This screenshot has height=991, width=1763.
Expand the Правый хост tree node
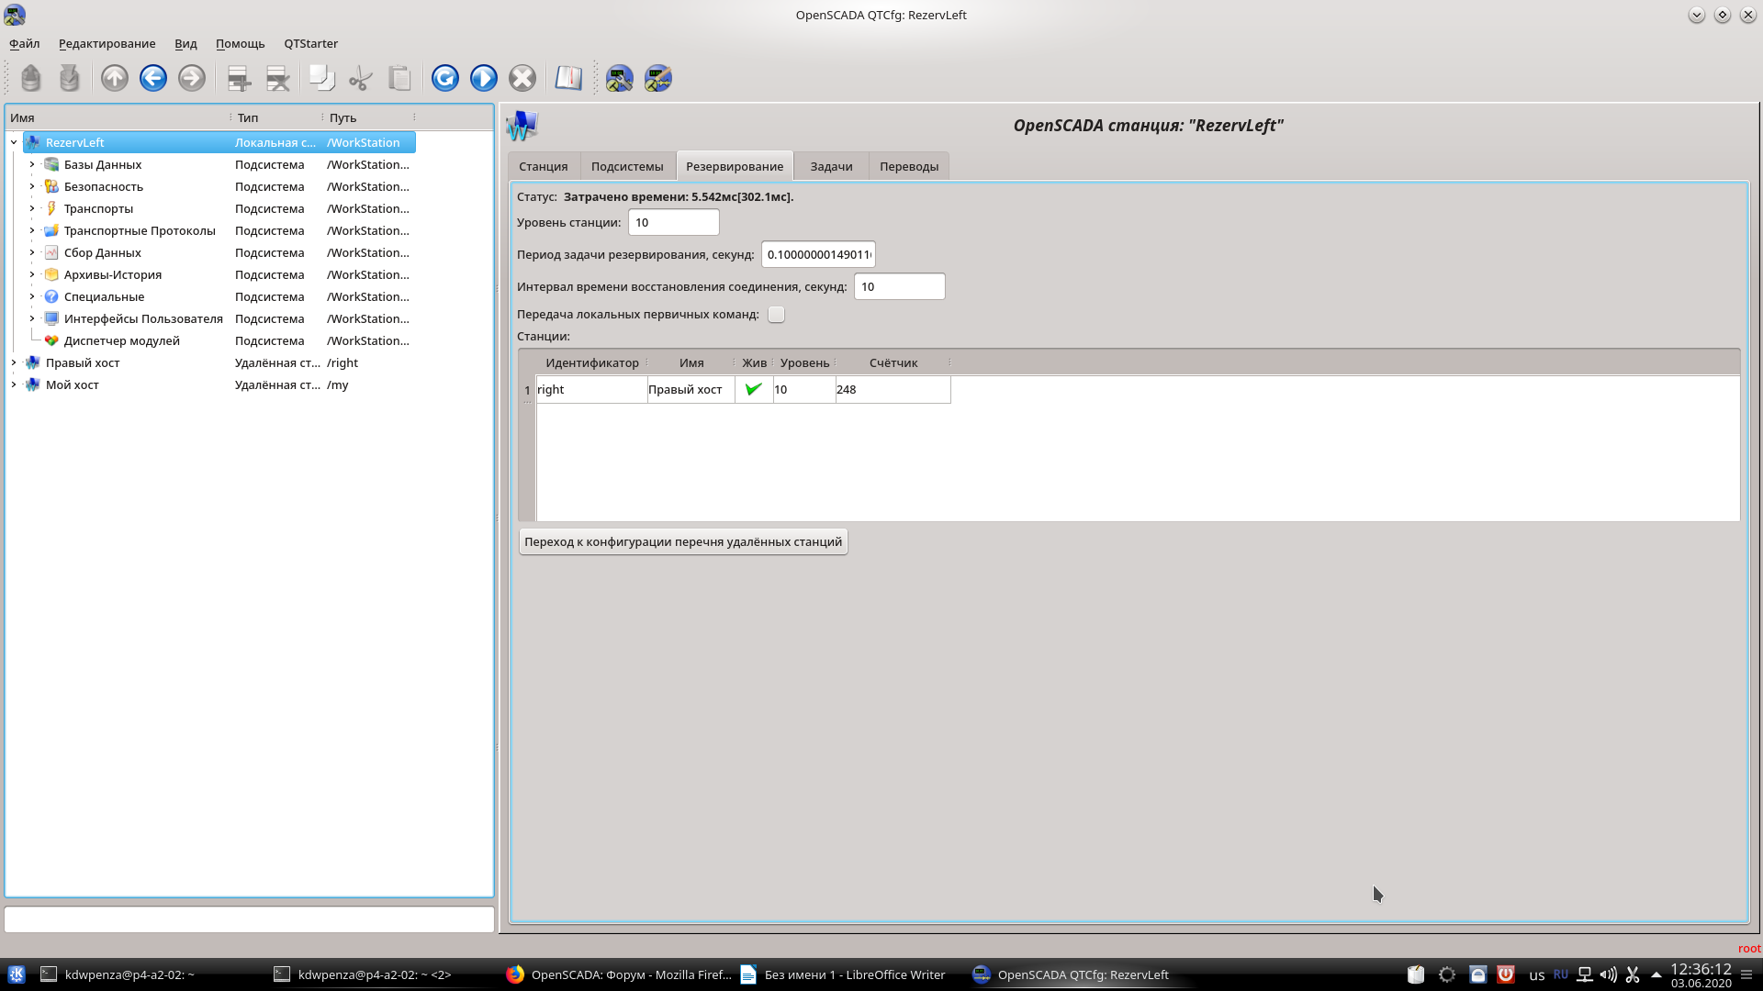pos(14,362)
